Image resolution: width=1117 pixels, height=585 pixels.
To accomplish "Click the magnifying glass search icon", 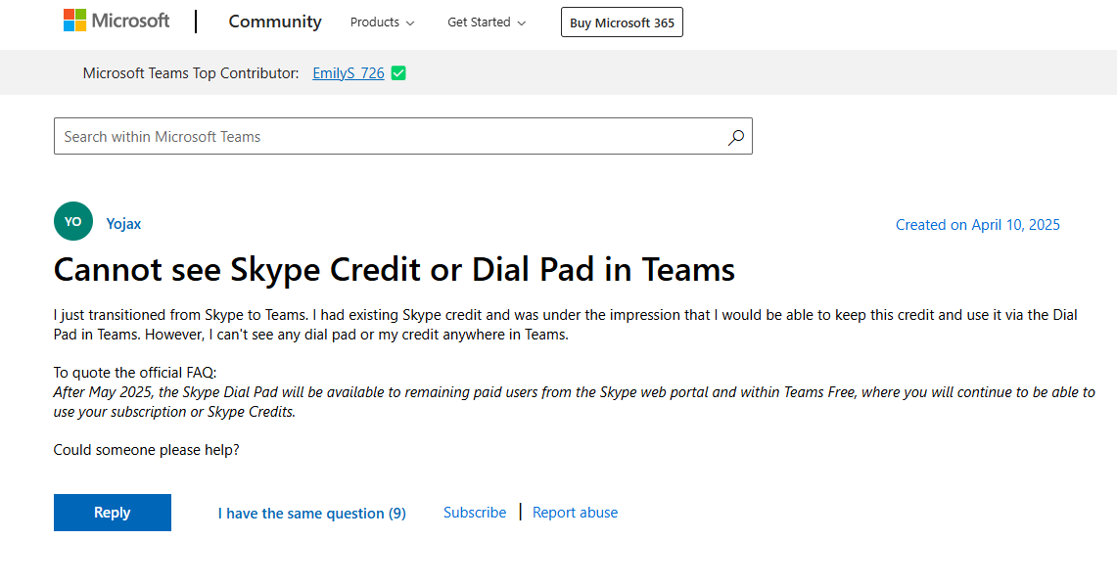I will point(736,137).
